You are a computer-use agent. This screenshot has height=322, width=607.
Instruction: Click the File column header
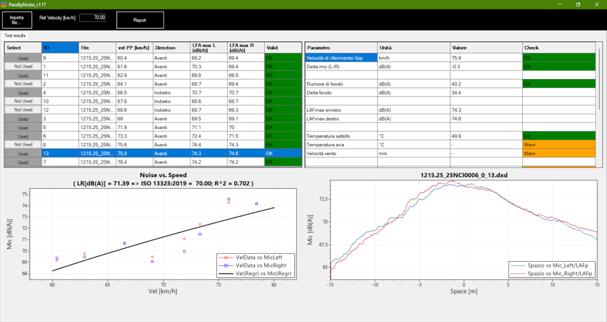click(x=97, y=47)
